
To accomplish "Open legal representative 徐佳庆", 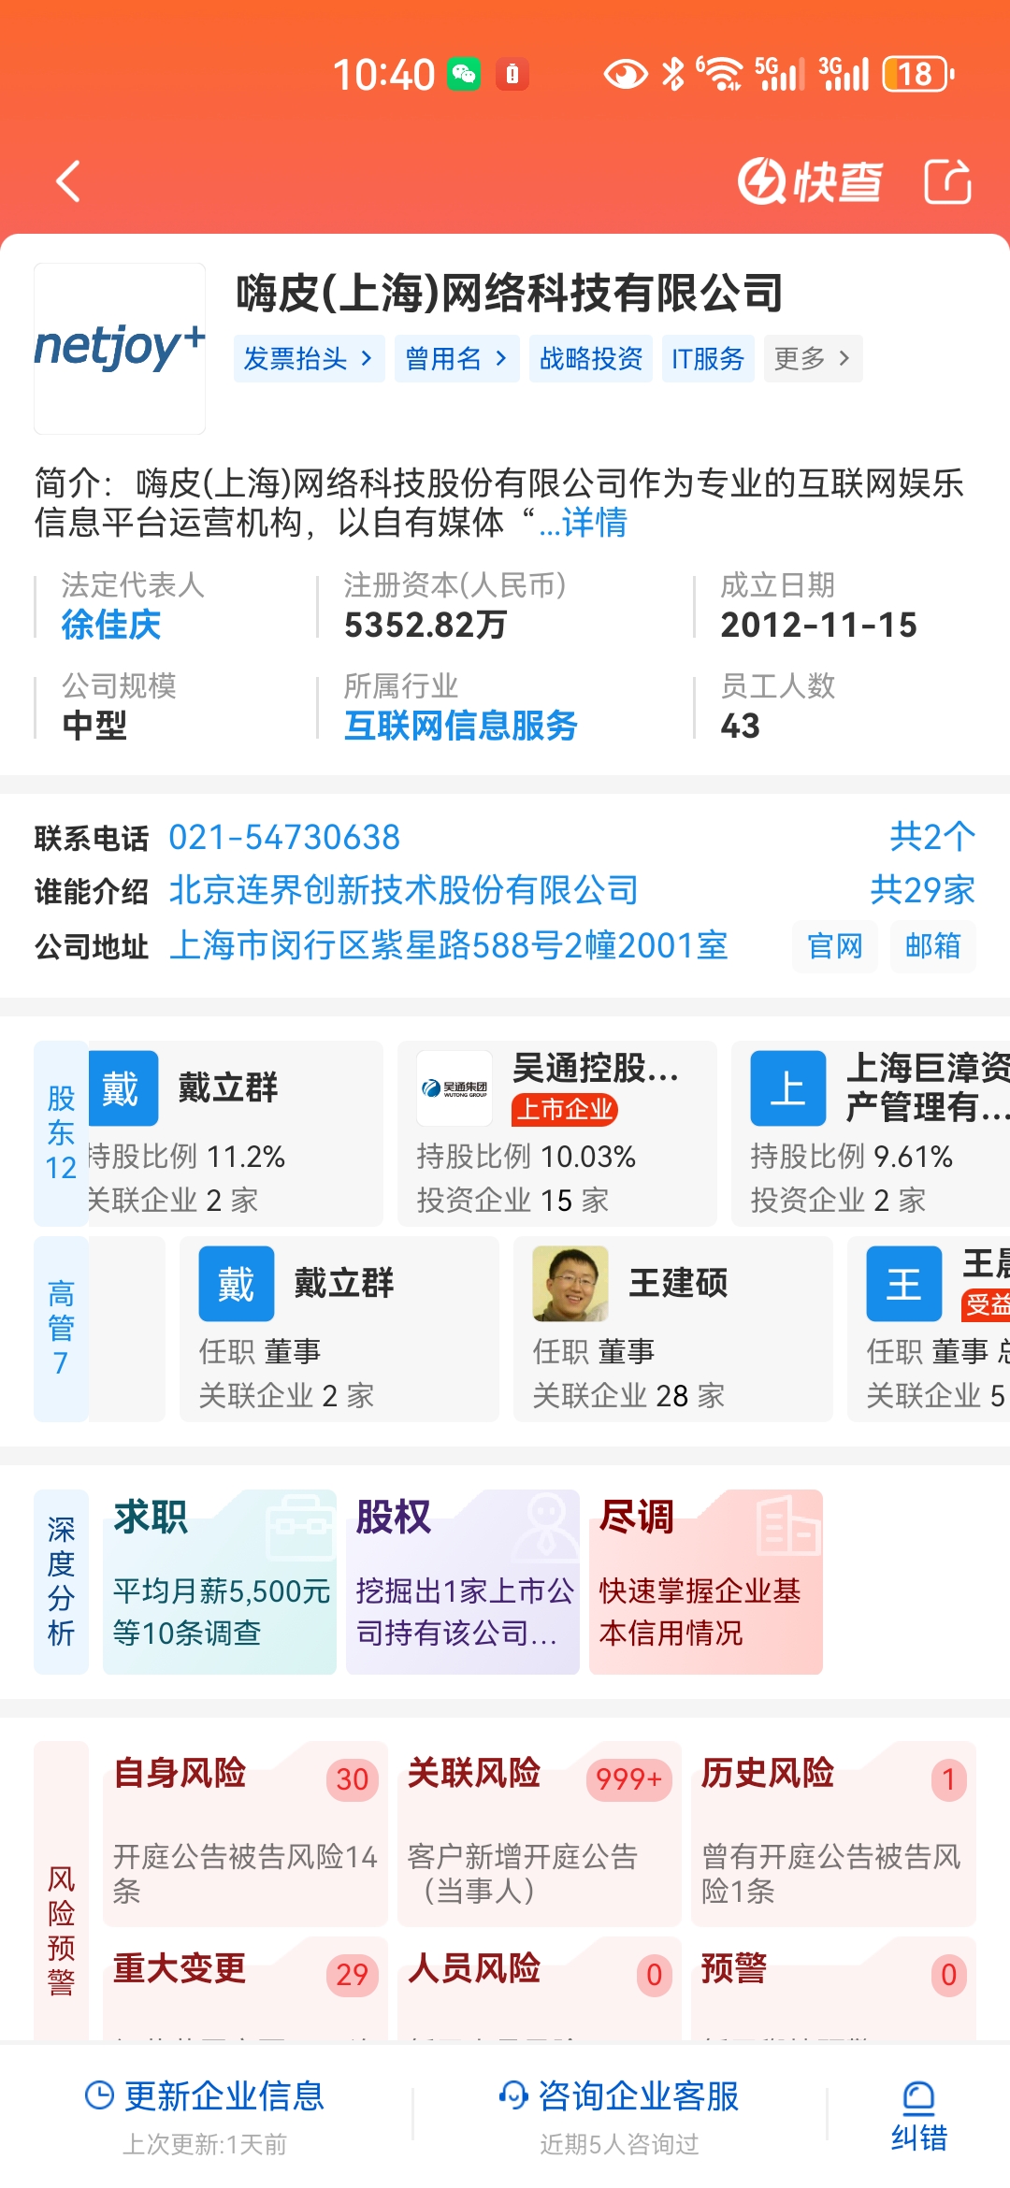I will click(111, 625).
